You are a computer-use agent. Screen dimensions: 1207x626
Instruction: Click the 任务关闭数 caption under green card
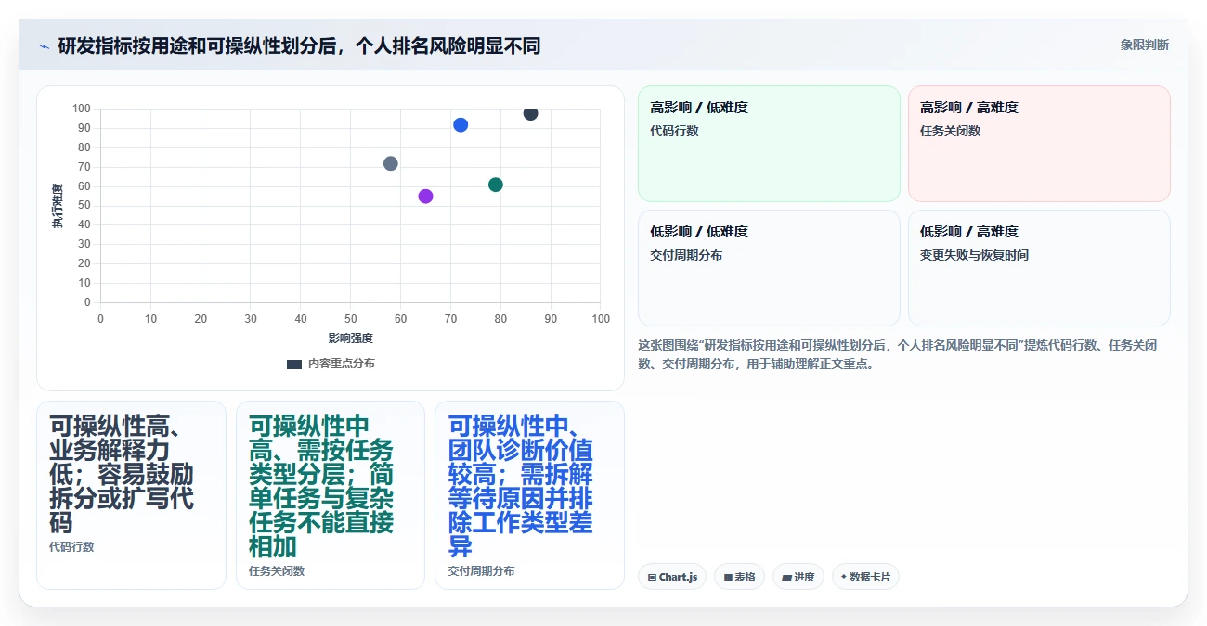point(277,571)
